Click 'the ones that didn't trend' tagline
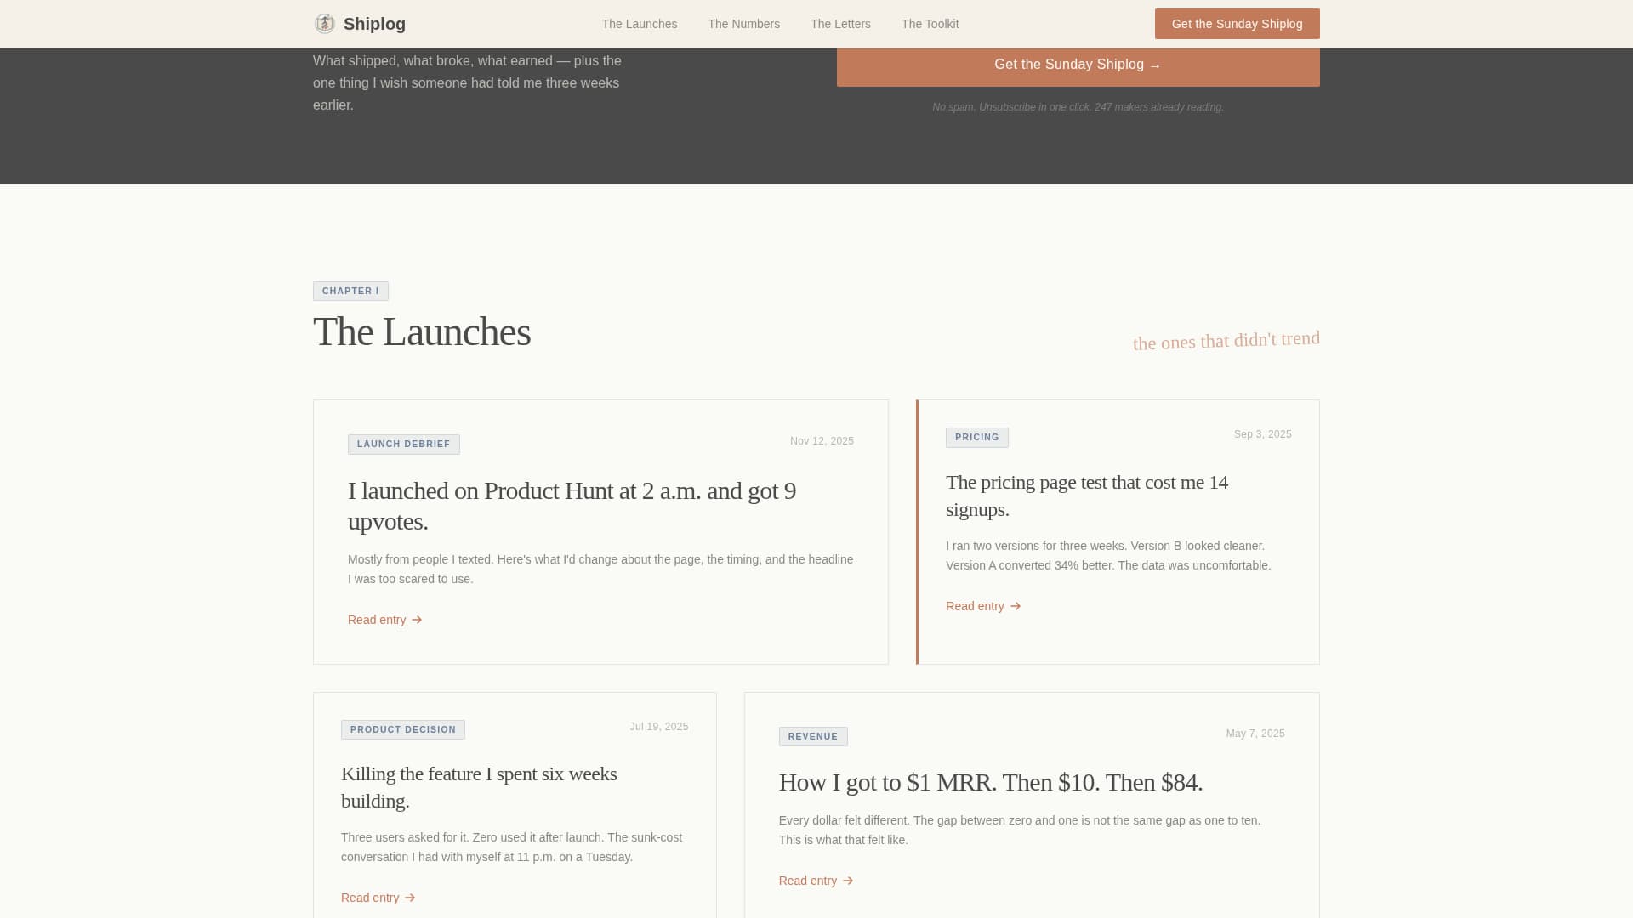 click(x=1226, y=341)
